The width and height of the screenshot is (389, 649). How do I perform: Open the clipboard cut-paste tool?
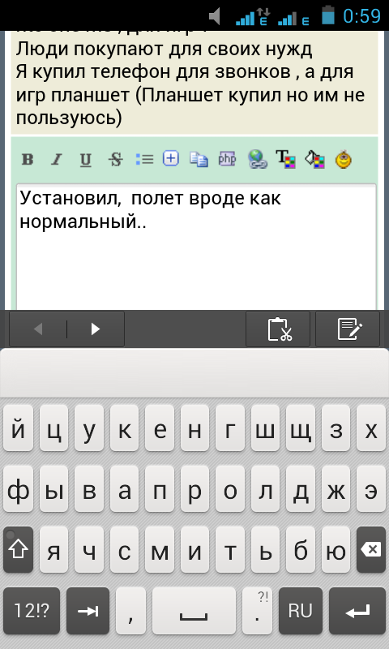click(278, 329)
